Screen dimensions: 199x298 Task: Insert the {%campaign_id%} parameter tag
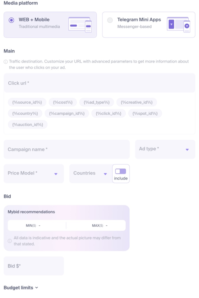pyautogui.click(x=67, y=113)
